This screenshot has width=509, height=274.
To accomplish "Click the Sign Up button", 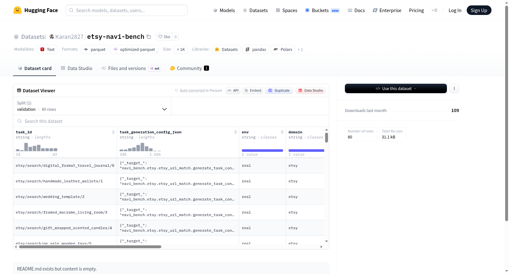I will [479, 10].
